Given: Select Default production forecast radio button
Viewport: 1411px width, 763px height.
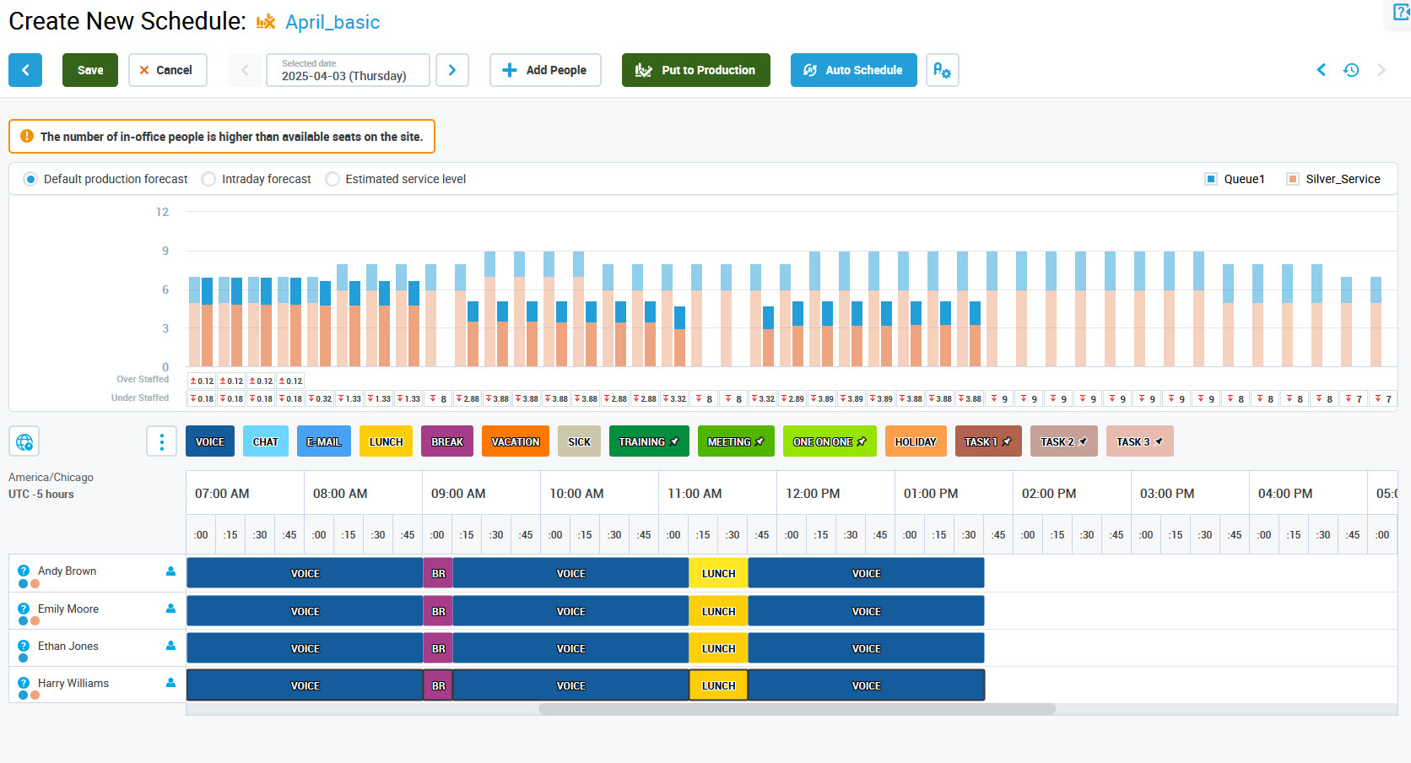Looking at the screenshot, I should click(x=31, y=179).
